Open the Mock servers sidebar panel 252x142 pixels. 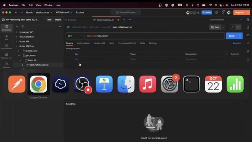tap(7, 56)
